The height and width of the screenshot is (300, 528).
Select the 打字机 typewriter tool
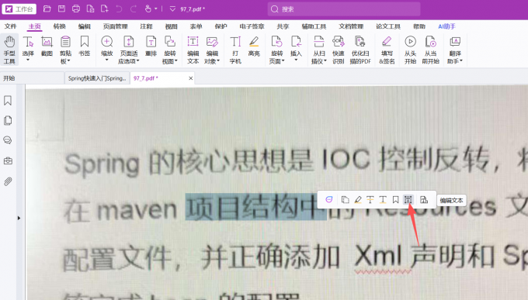click(x=235, y=50)
